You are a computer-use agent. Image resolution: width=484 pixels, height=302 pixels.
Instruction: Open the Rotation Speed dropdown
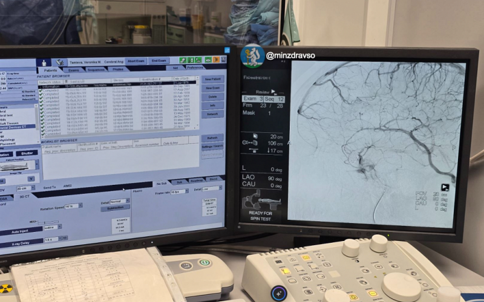coord(80,205)
